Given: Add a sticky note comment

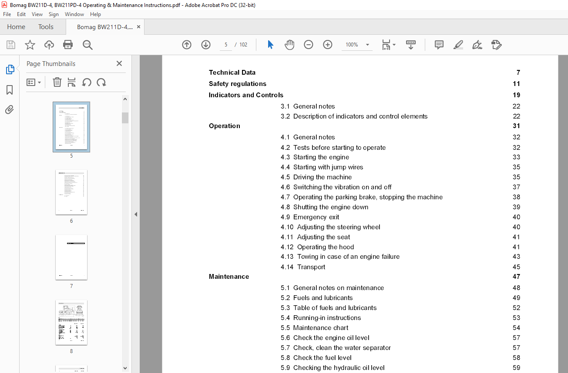Looking at the screenshot, I should point(439,45).
